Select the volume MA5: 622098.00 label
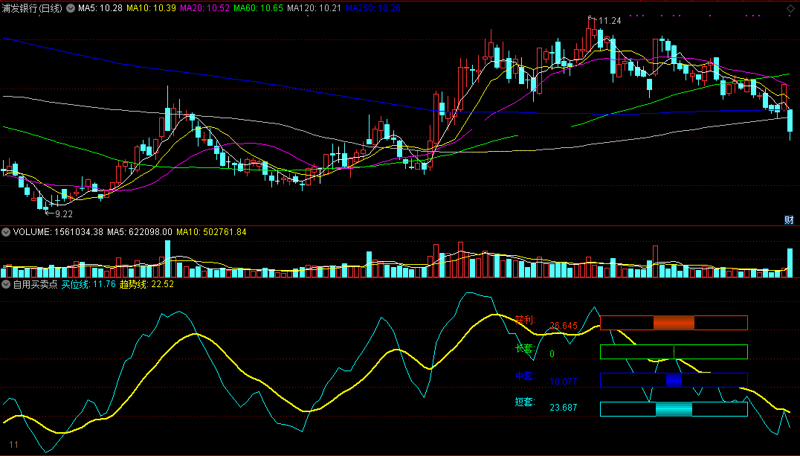This screenshot has height=456, width=800. click(x=139, y=232)
